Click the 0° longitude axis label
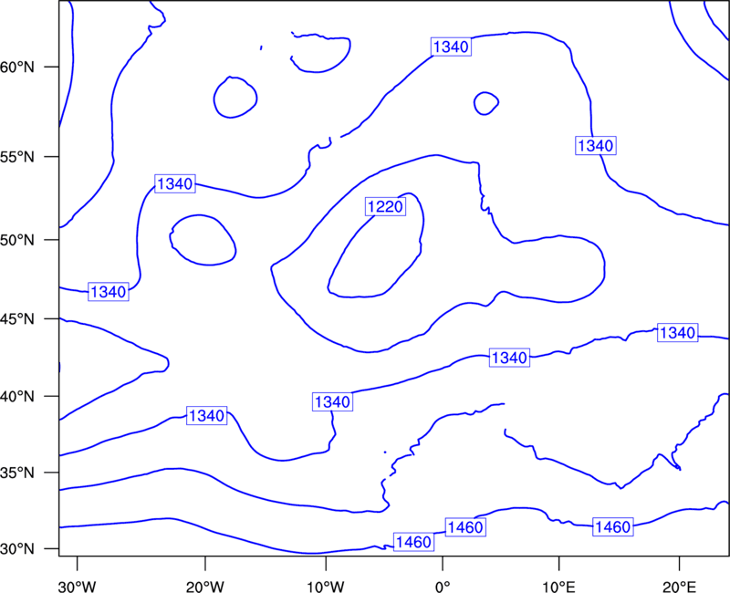Viewport: 730px width, 593px height. click(443, 586)
